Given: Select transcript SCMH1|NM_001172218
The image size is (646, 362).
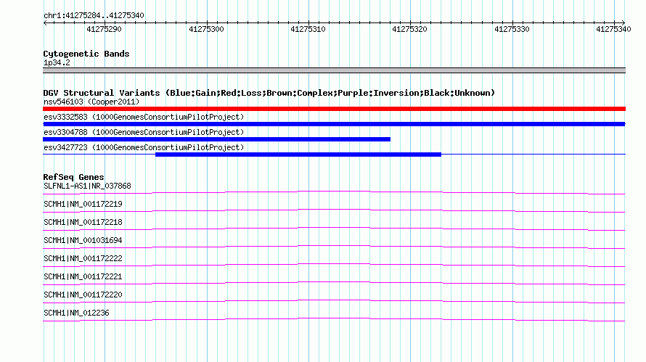Looking at the screenshot, I should [x=83, y=223].
